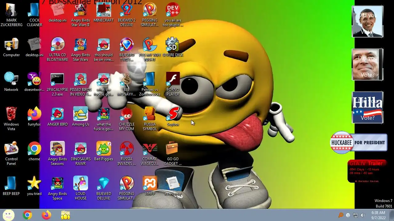The width and height of the screenshot is (394, 221).
Task: Open the Angry Birds Star Wars II icon
Action: tap(81, 15)
